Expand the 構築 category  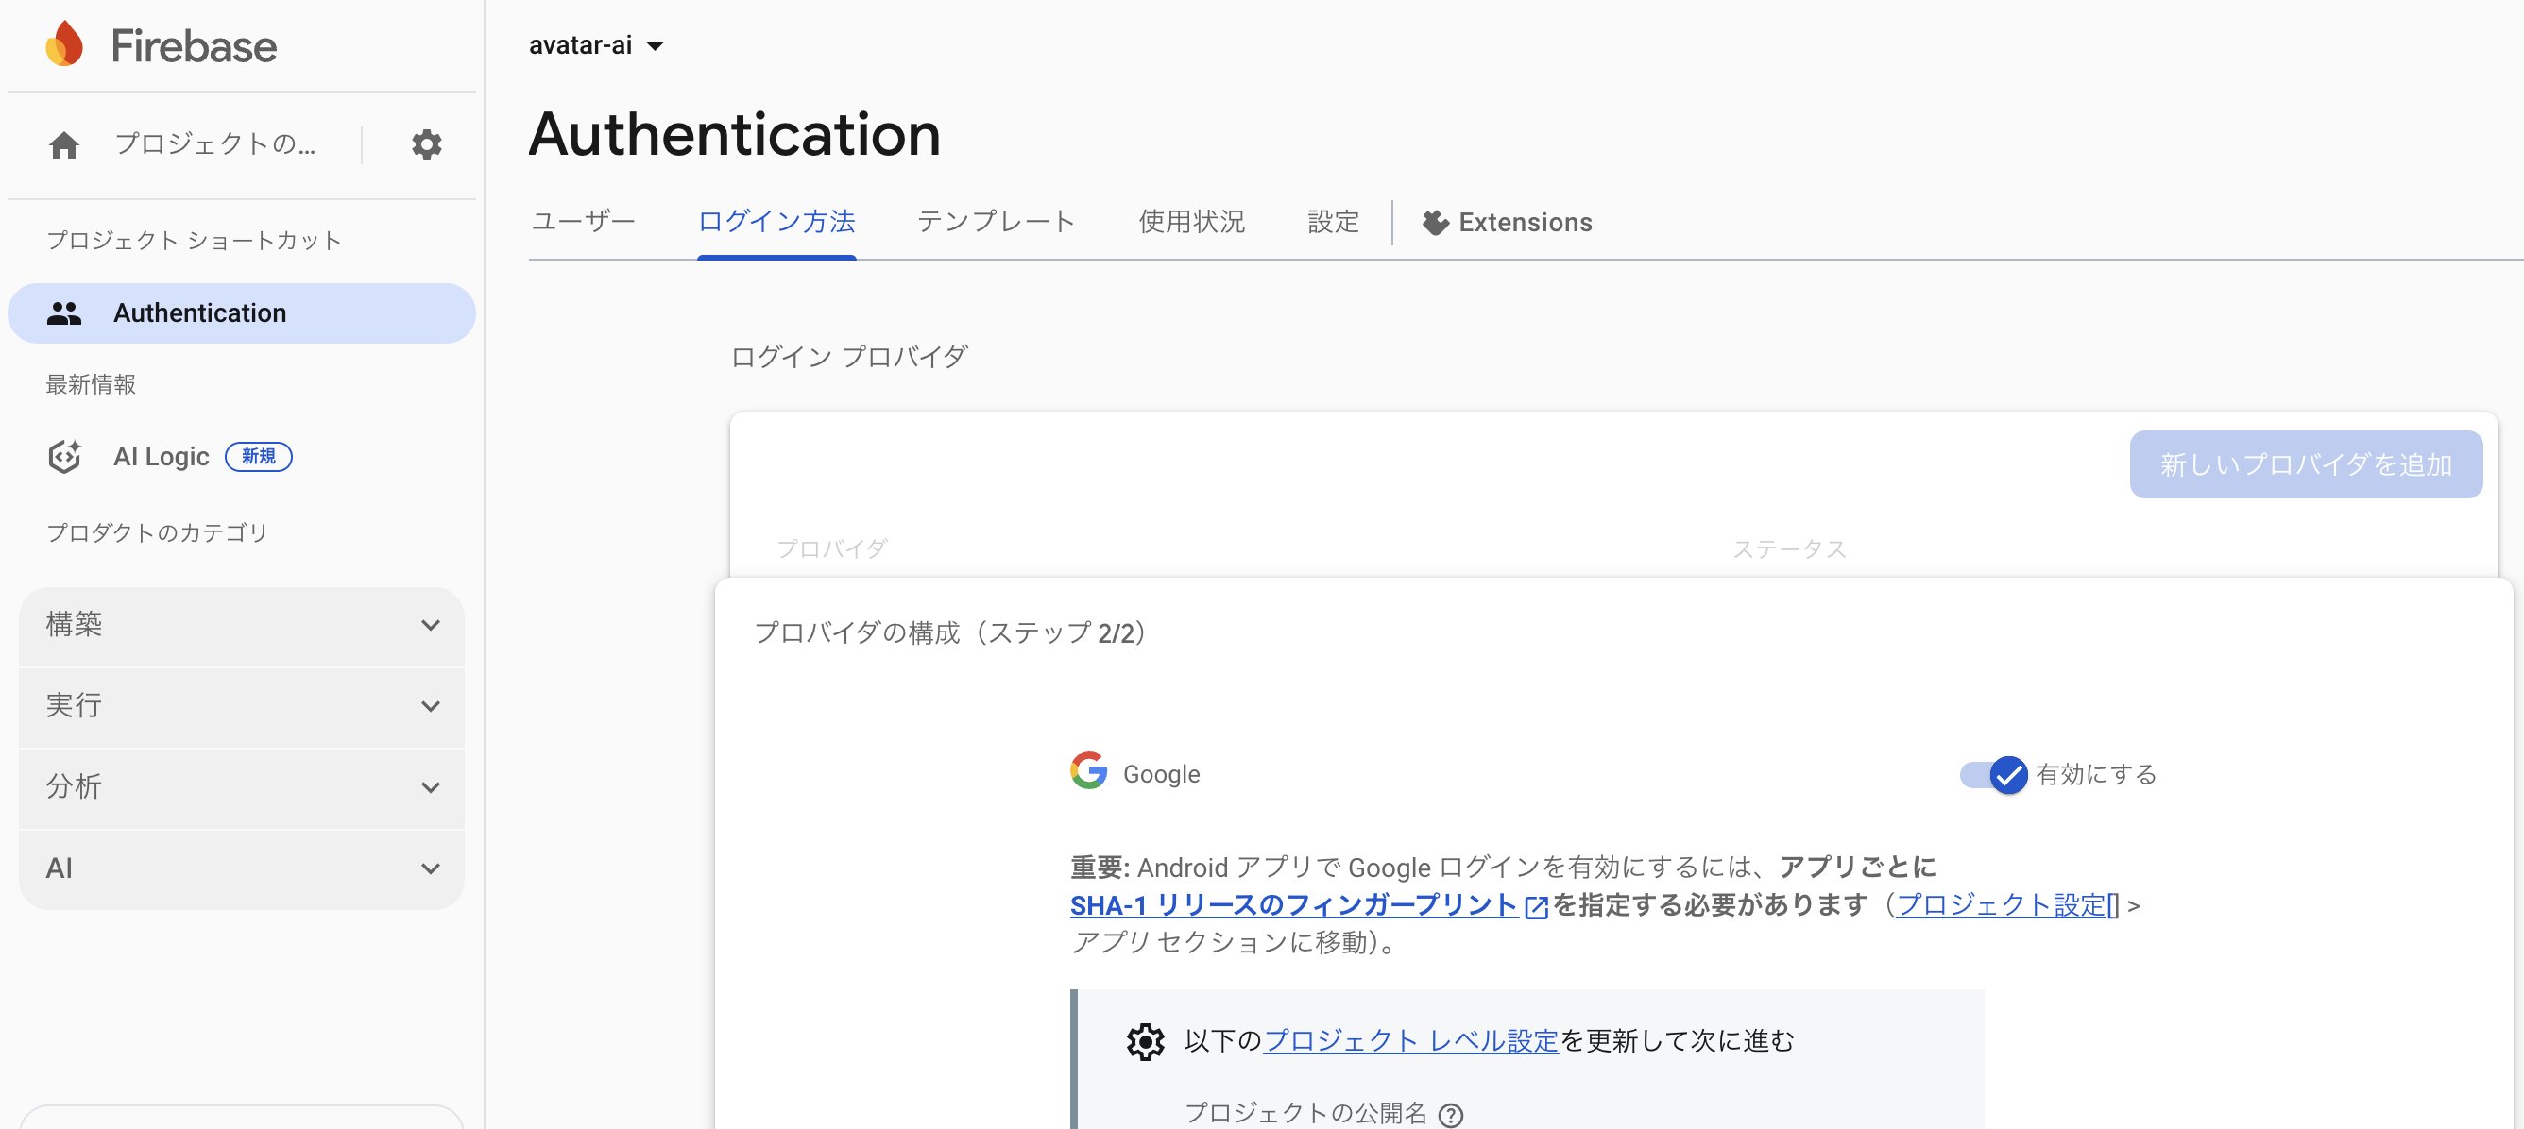241,625
